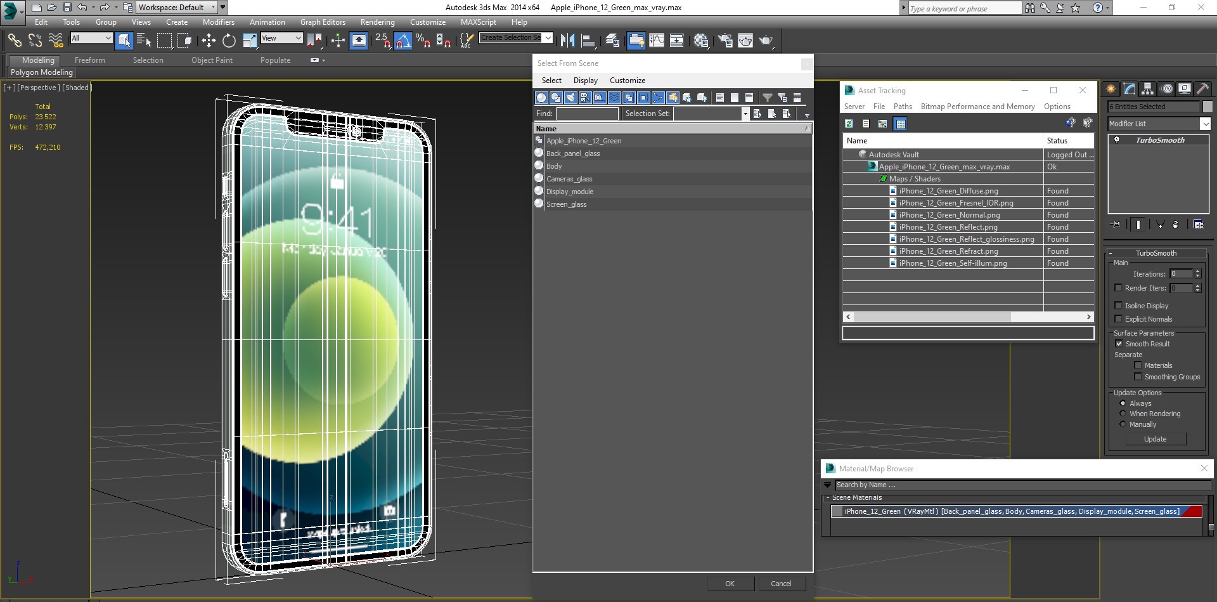Toggle Display Space Warps filter icon

[x=614, y=98]
